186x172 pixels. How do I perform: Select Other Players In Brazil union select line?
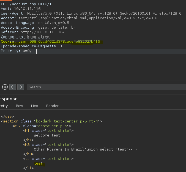tap(85, 149)
